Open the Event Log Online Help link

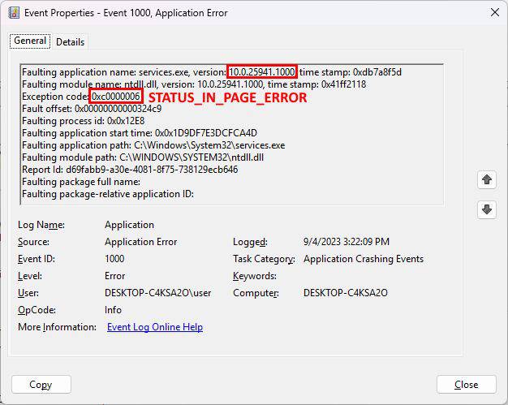coord(155,327)
